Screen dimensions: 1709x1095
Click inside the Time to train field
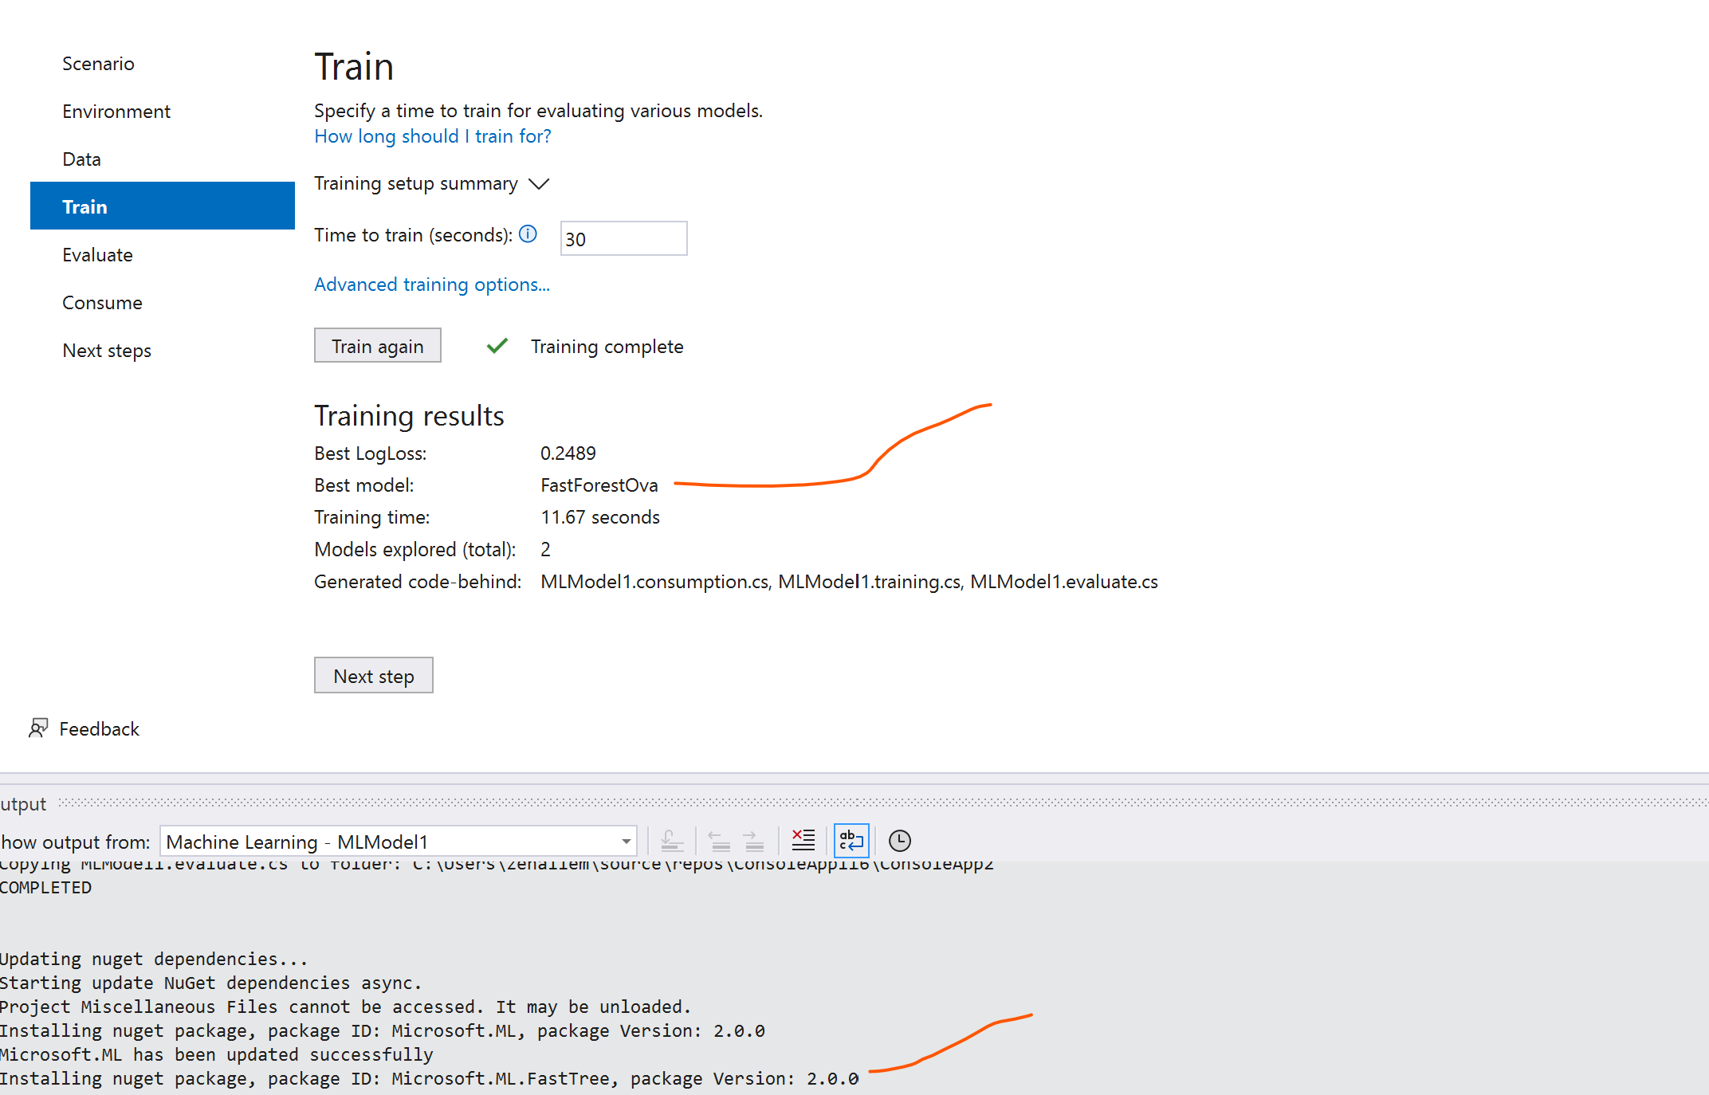623,237
